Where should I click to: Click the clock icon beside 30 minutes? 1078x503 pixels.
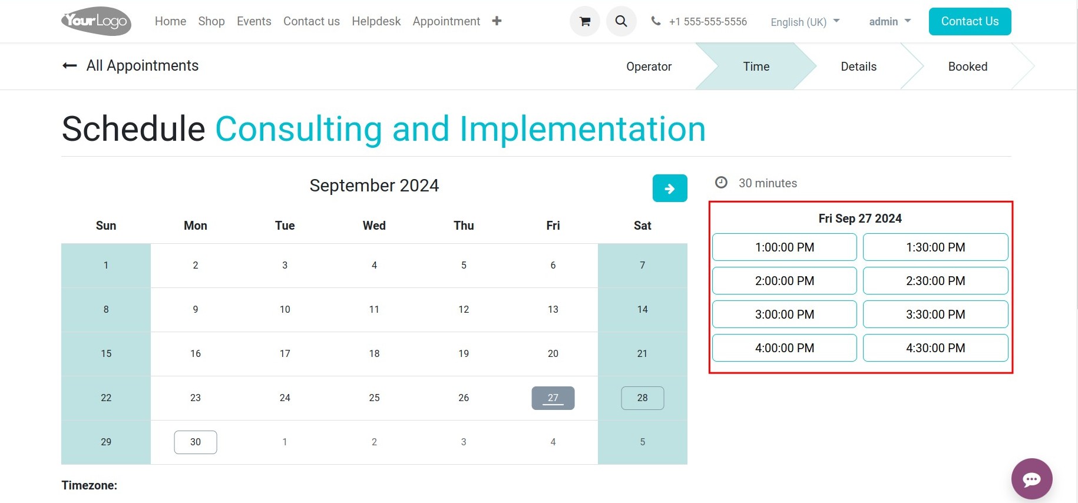pos(721,183)
